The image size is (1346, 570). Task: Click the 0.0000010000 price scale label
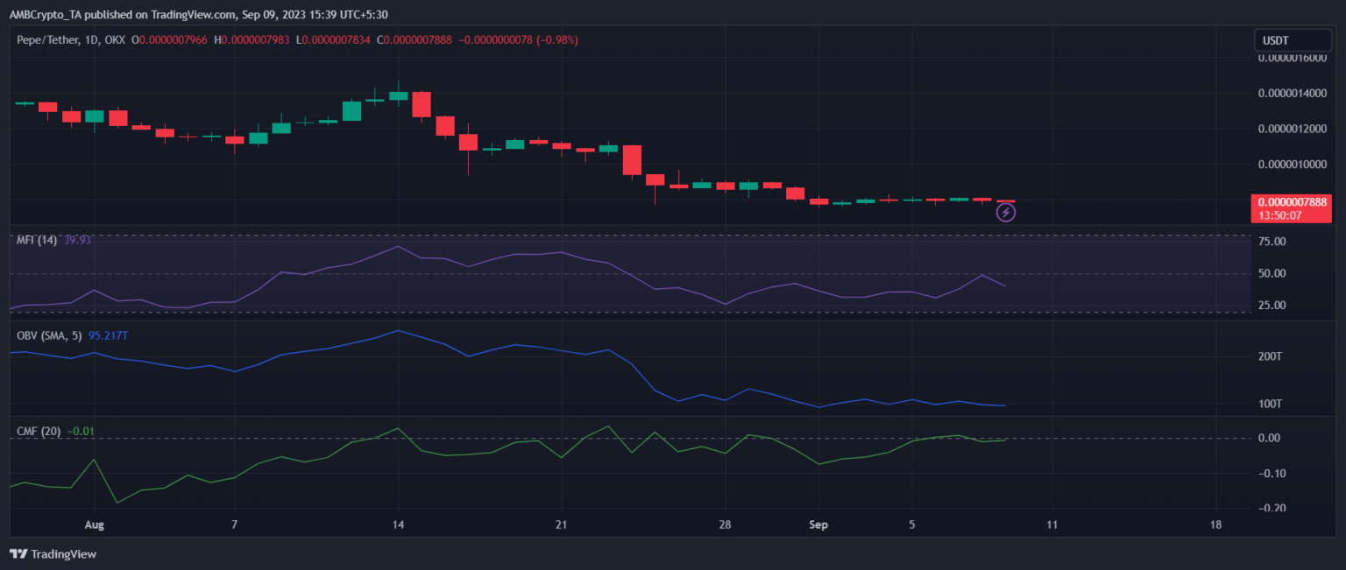[x=1293, y=165]
